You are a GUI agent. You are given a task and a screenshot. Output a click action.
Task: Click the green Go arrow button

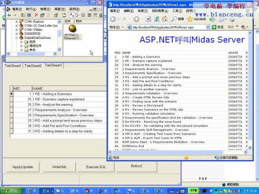click(x=214, y=27)
